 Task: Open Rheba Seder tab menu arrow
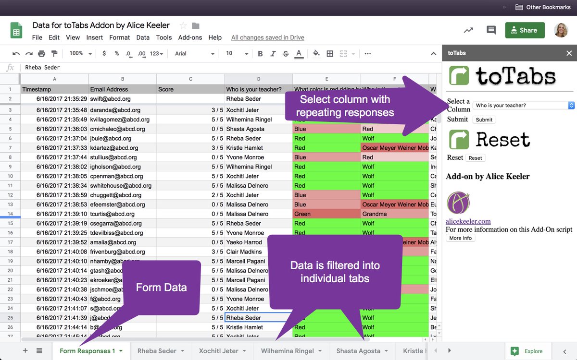pyautogui.click(x=183, y=351)
